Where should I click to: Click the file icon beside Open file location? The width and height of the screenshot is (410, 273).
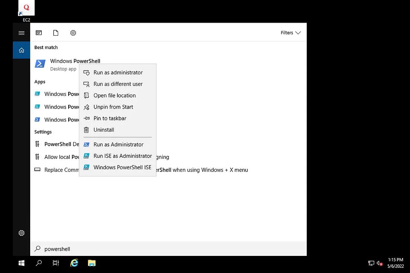tap(86, 96)
